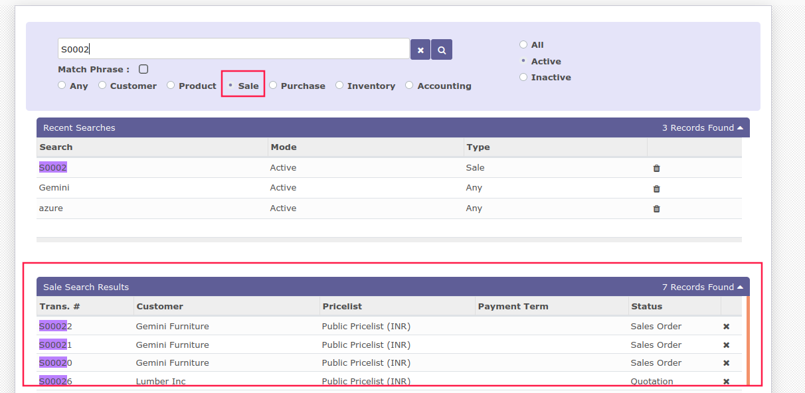Enable the Match Phrase checkbox
805x393 pixels.
coord(143,69)
